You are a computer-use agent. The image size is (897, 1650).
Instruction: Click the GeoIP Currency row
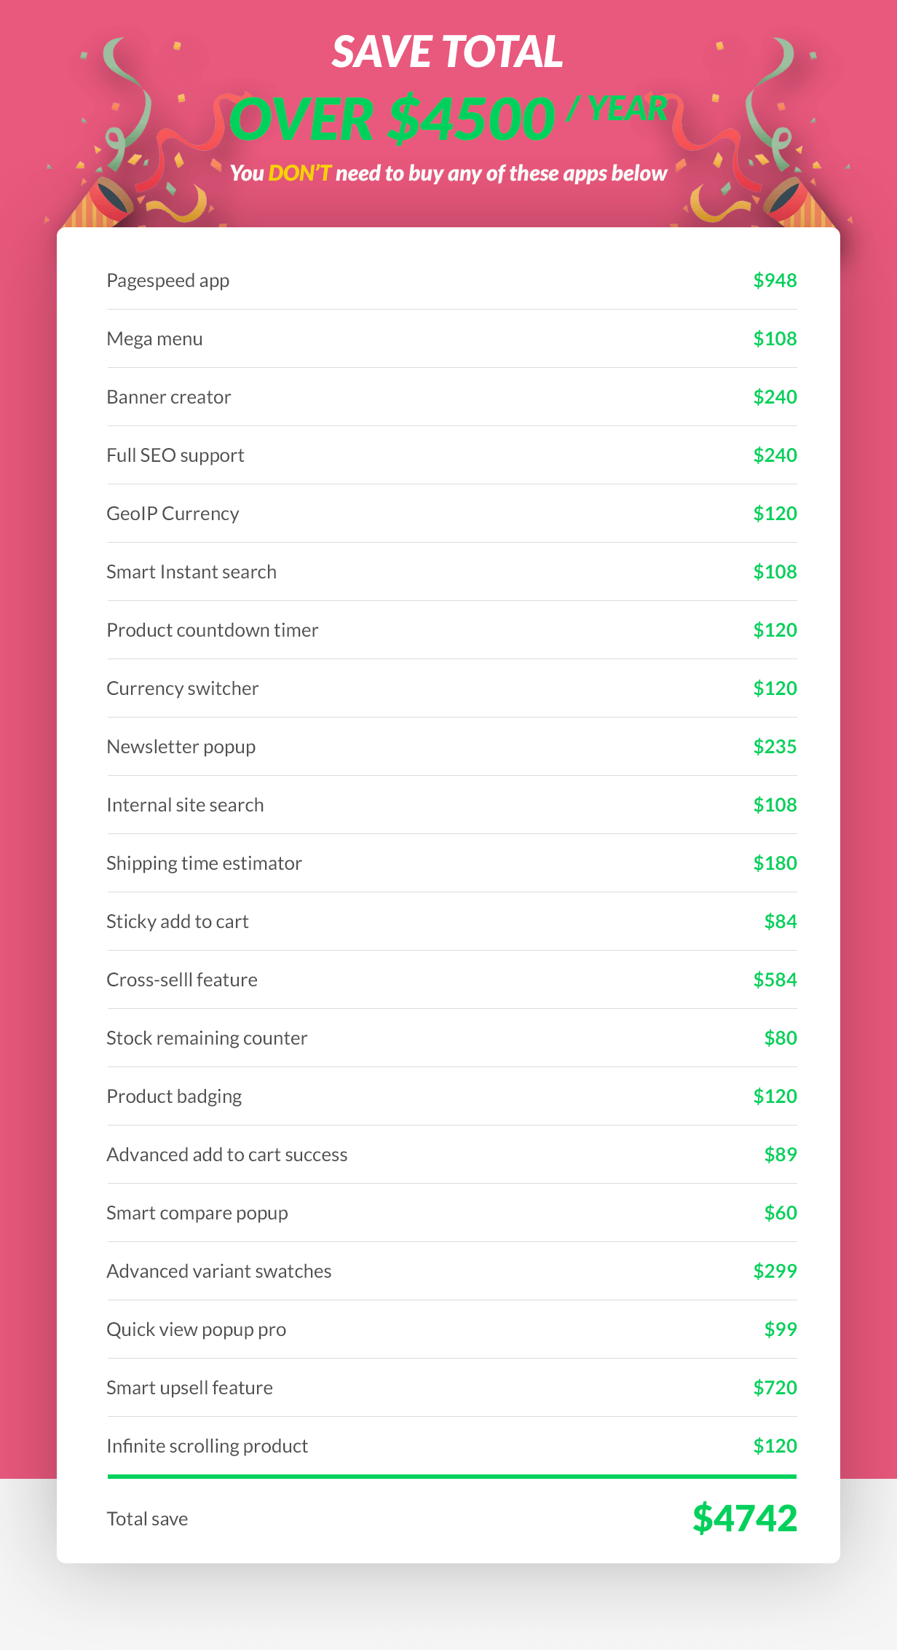click(x=452, y=514)
